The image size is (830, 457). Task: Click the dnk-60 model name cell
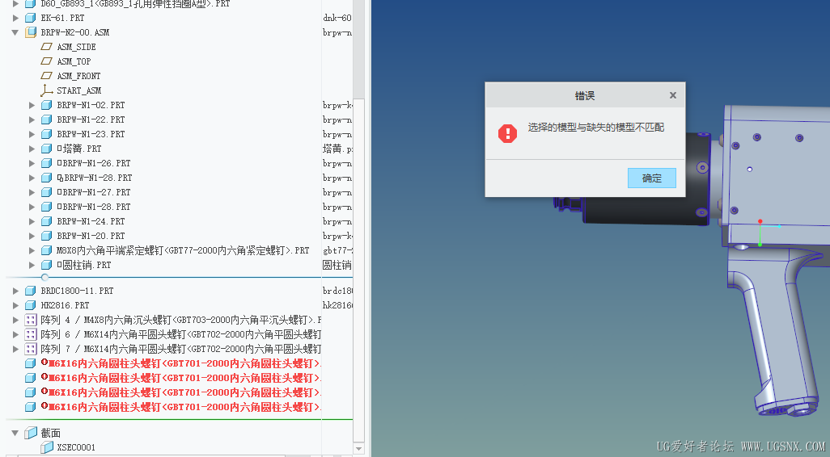[x=337, y=18]
